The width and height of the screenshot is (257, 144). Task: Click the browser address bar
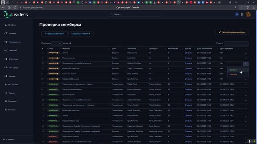[x=128, y=8]
